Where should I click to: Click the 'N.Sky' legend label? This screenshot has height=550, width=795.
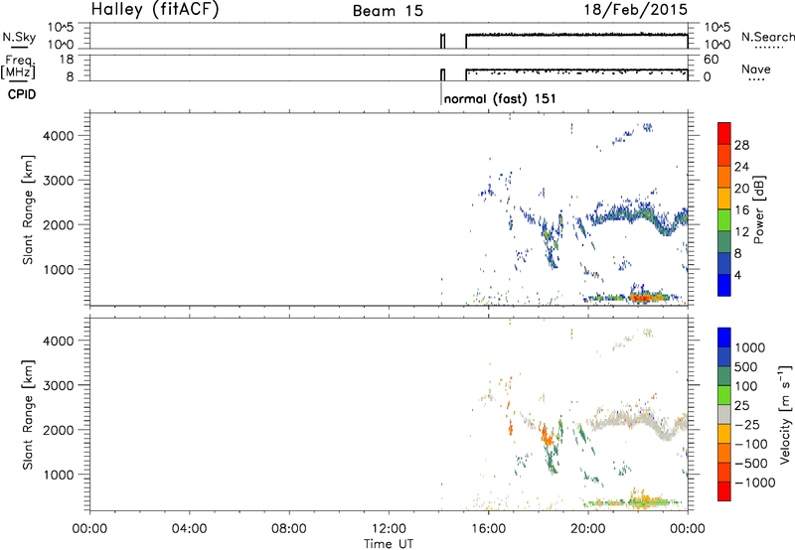tap(19, 37)
